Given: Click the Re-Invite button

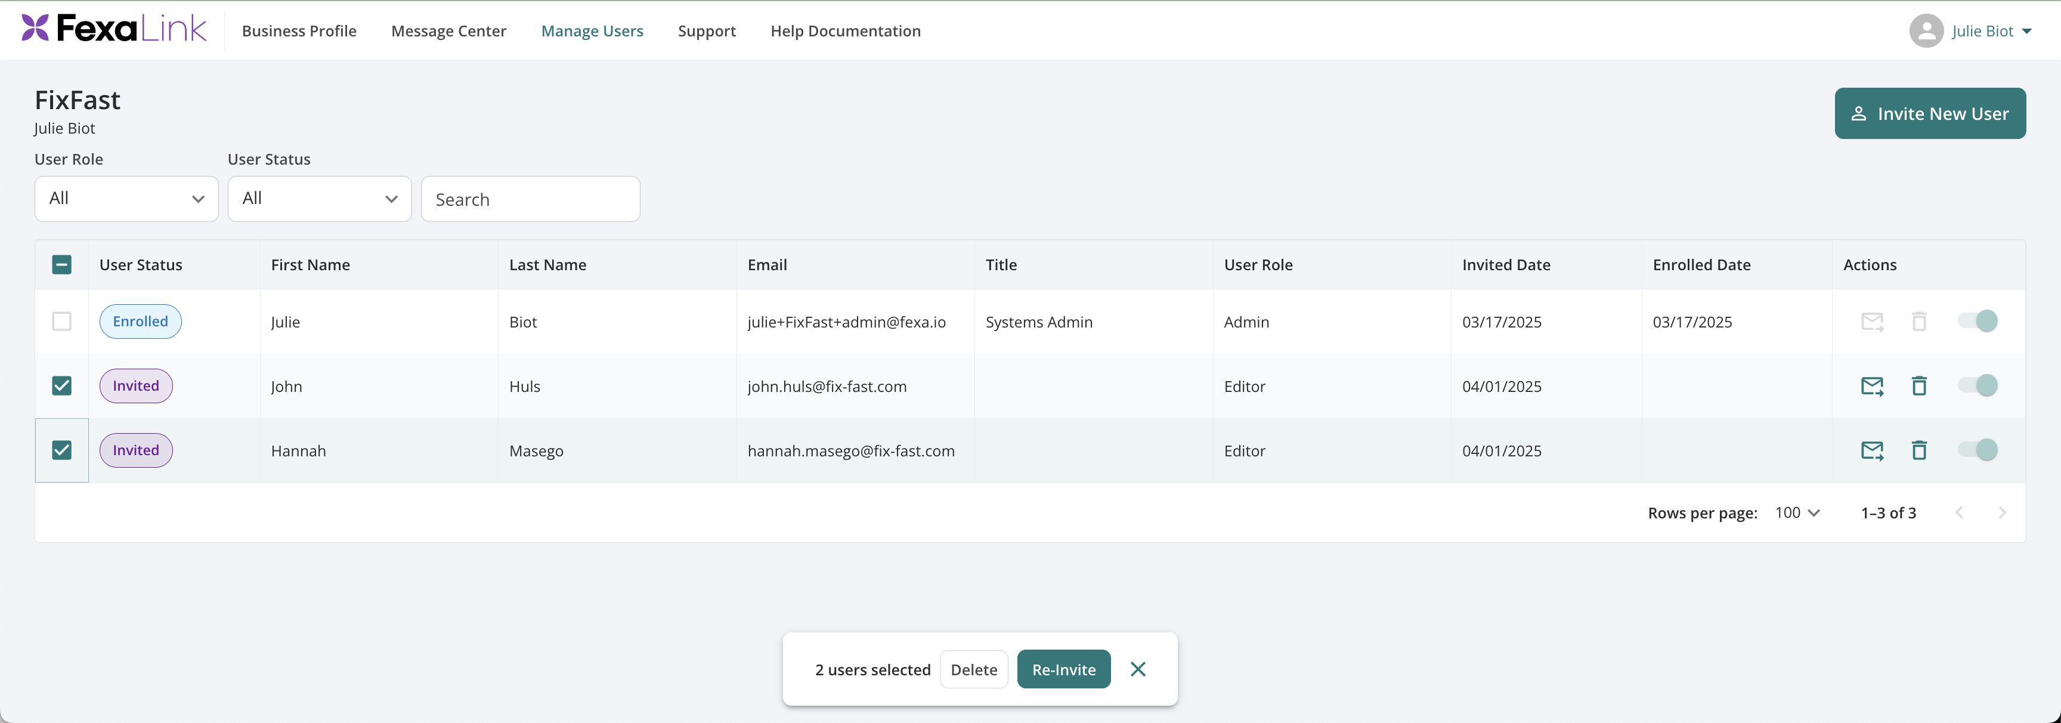Looking at the screenshot, I should tap(1063, 669).
